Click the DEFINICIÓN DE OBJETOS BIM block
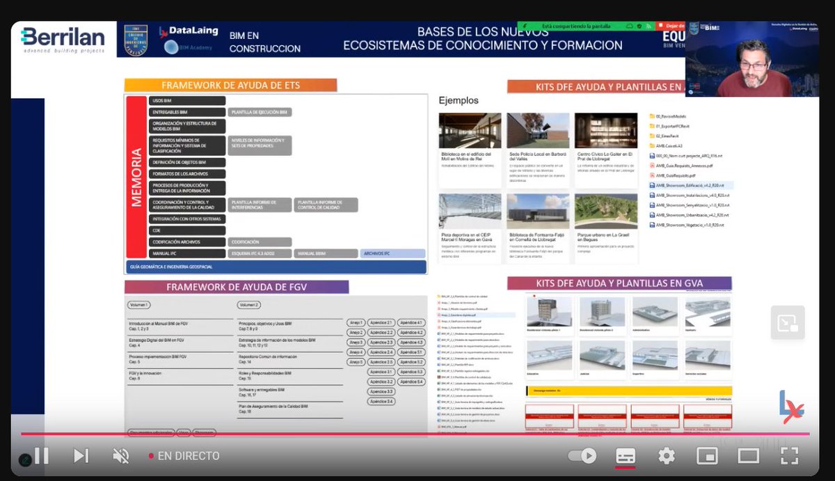This screenshot has height=481, width=835. click(x=187, y=162)
